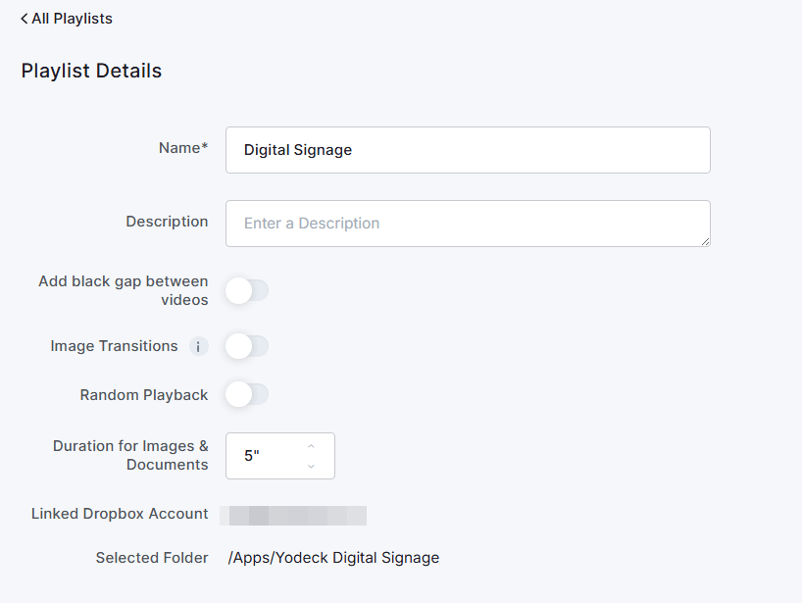802x603 pixels.
Task: Click the Duration for Images & Documents label
Action: 129,455
